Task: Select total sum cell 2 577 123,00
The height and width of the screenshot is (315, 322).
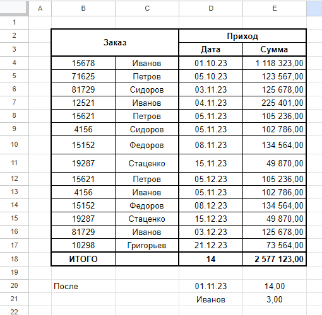Action: 275,259
